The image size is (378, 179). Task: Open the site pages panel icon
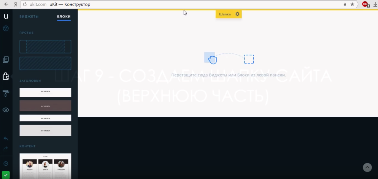[x=6, y=60]
